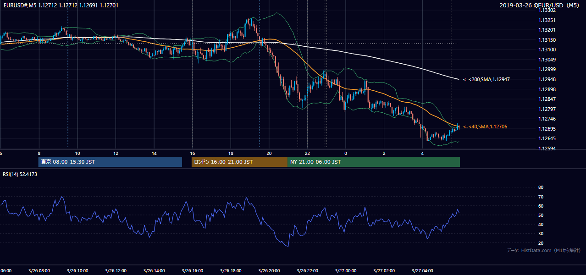Click price axis value 1.12847
Screen dimensions: 586x275
547,99
